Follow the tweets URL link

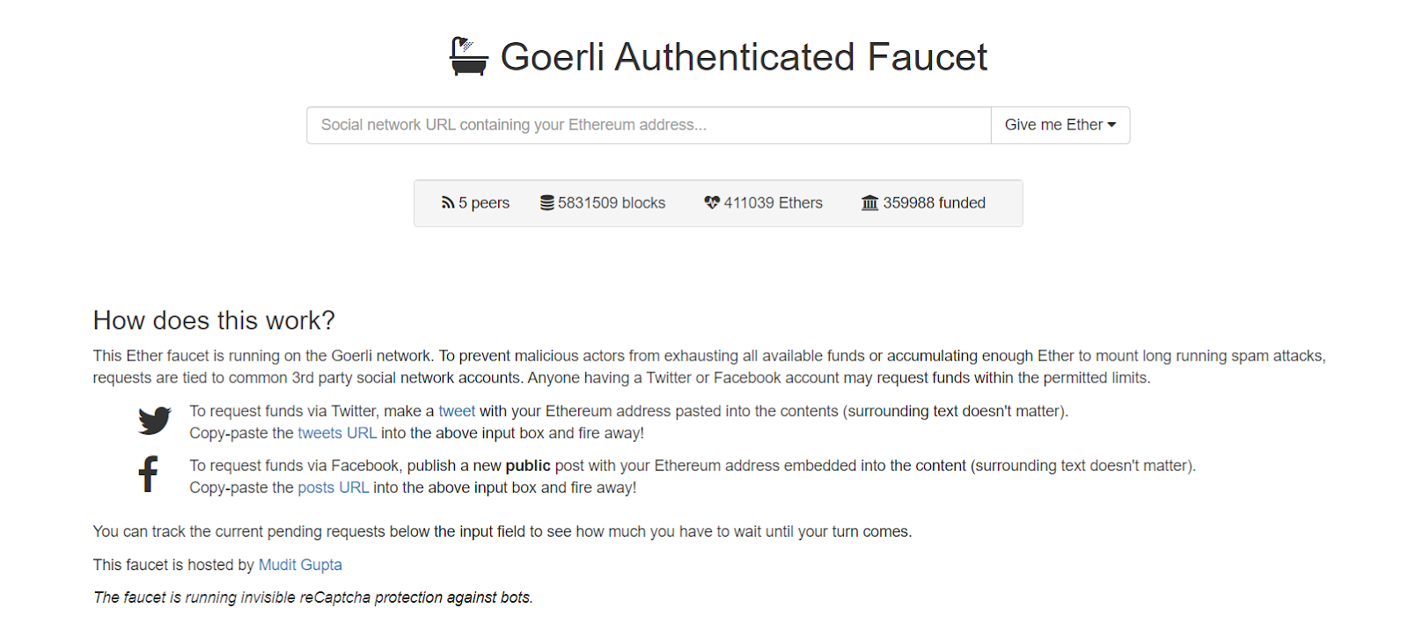pyautogui.click(x=337, y=433)
